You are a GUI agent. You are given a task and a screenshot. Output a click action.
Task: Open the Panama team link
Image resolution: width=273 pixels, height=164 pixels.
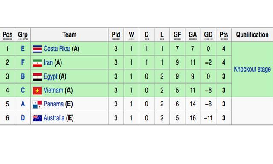click(x=54, y=104)
